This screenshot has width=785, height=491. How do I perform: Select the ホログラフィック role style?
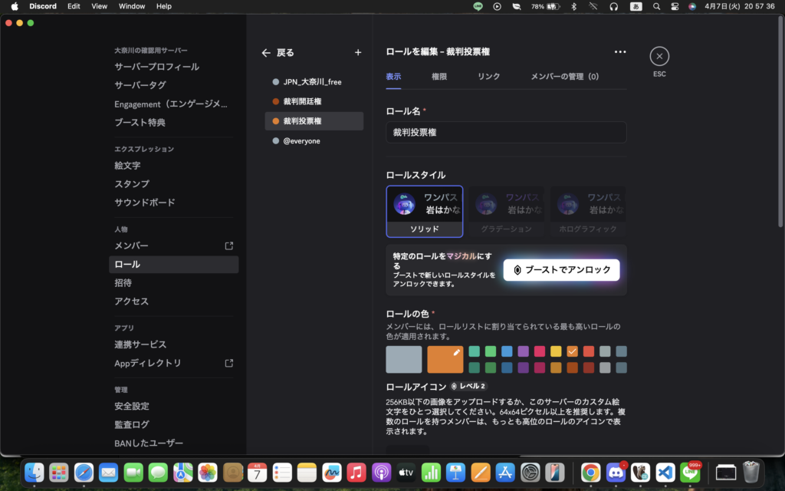(587, 211)
